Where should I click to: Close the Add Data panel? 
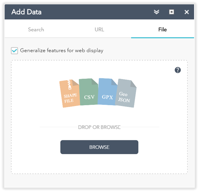(x=187, y=12)
